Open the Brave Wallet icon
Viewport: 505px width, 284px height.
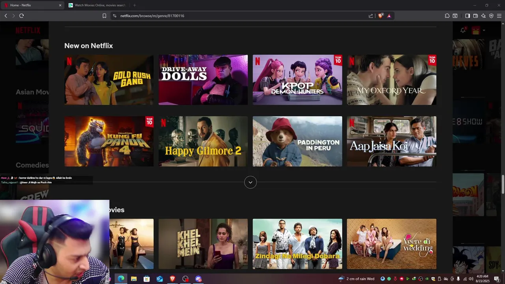pyautogui.click(x=475, y=16)
